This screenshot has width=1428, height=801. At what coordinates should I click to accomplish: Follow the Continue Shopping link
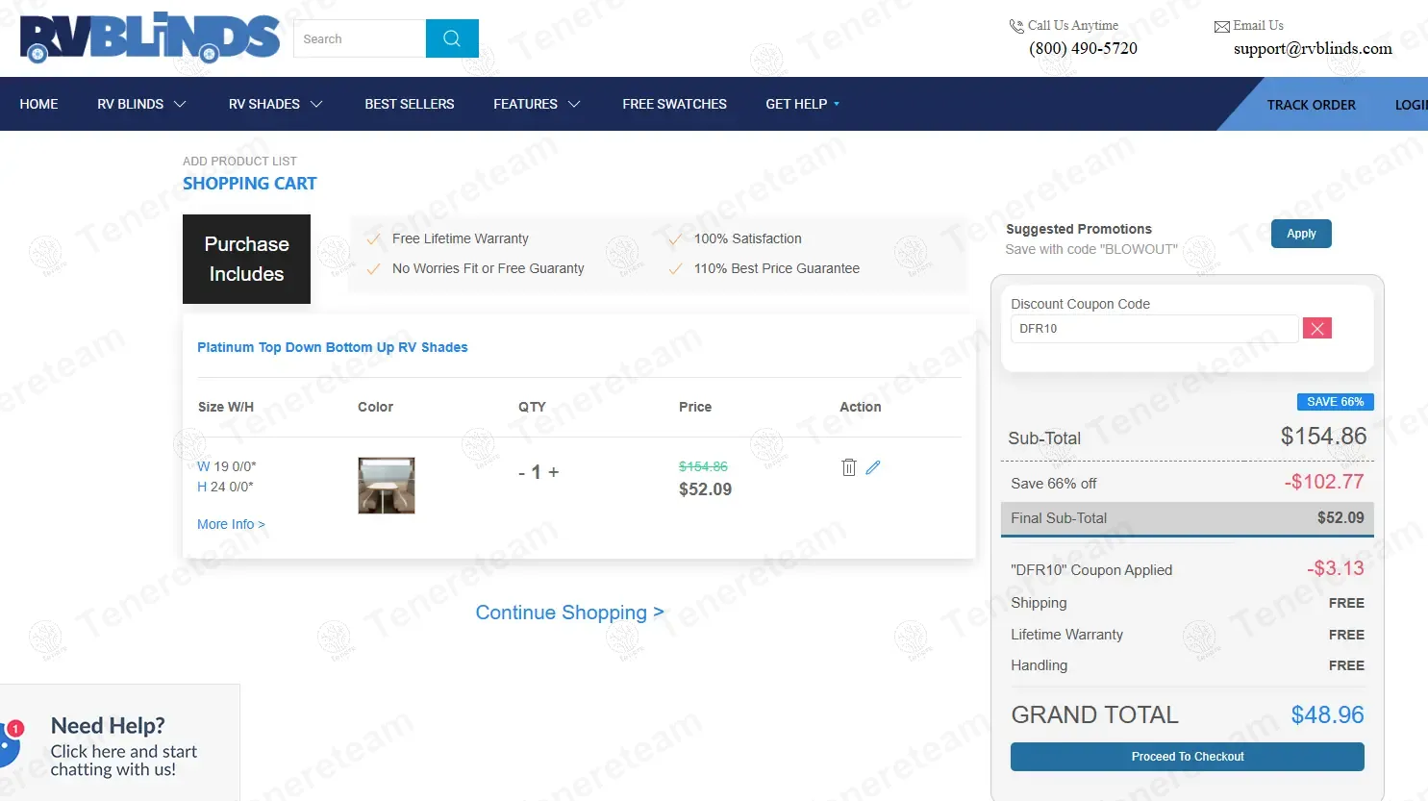pos(569,613)
